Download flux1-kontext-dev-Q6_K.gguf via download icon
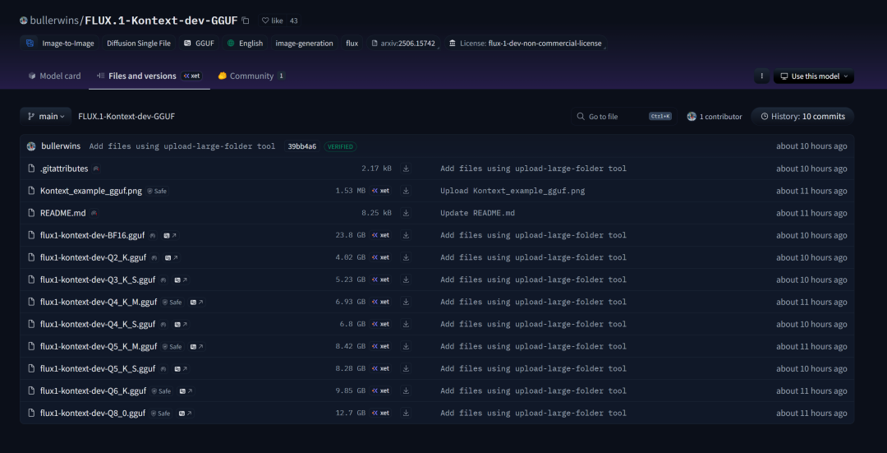 tap(406, 391)
